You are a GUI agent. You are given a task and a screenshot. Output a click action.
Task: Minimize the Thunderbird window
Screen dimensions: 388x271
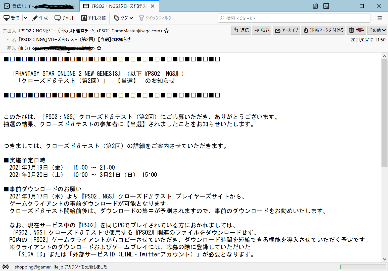[345, 6]
